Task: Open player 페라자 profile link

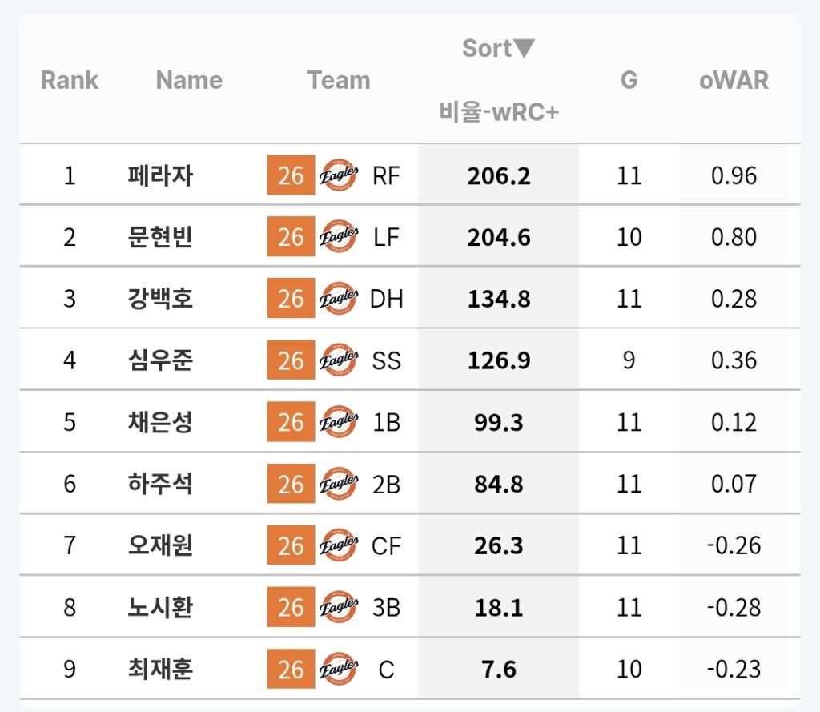Action: click(160, 175)
